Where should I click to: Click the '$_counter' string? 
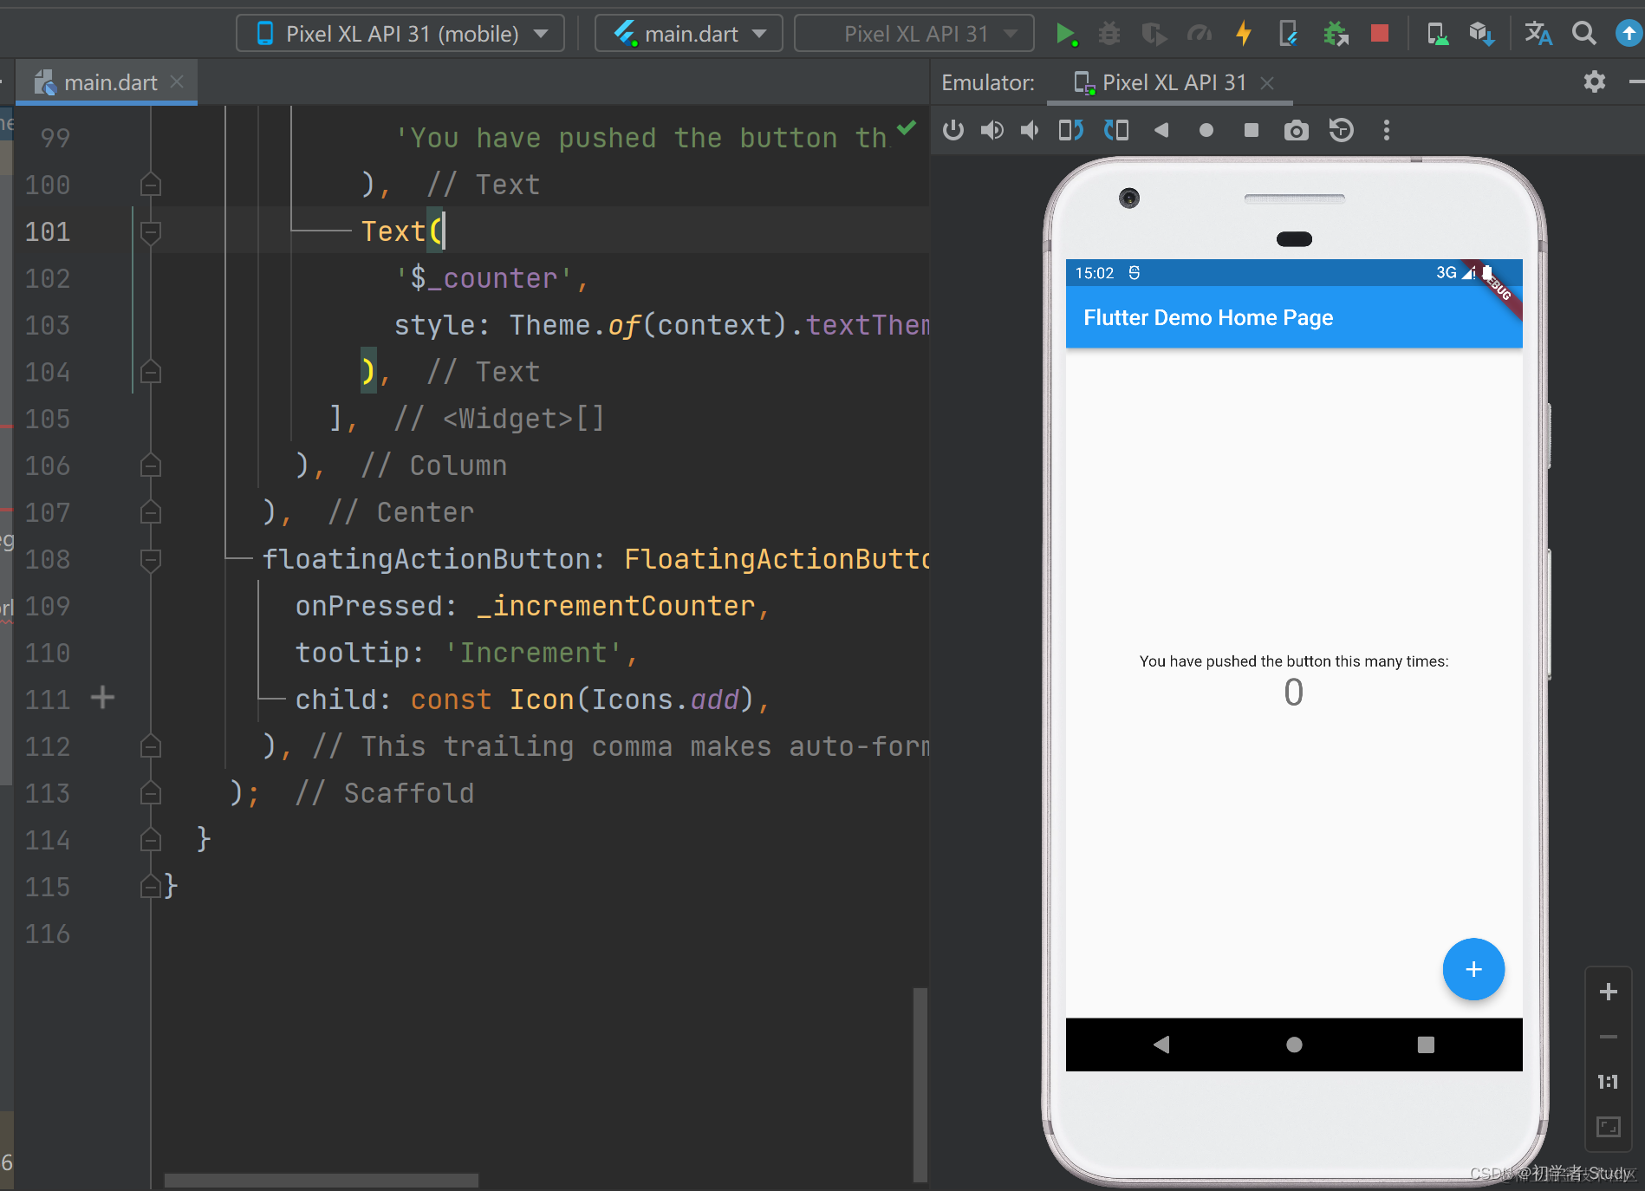point(483,278)
